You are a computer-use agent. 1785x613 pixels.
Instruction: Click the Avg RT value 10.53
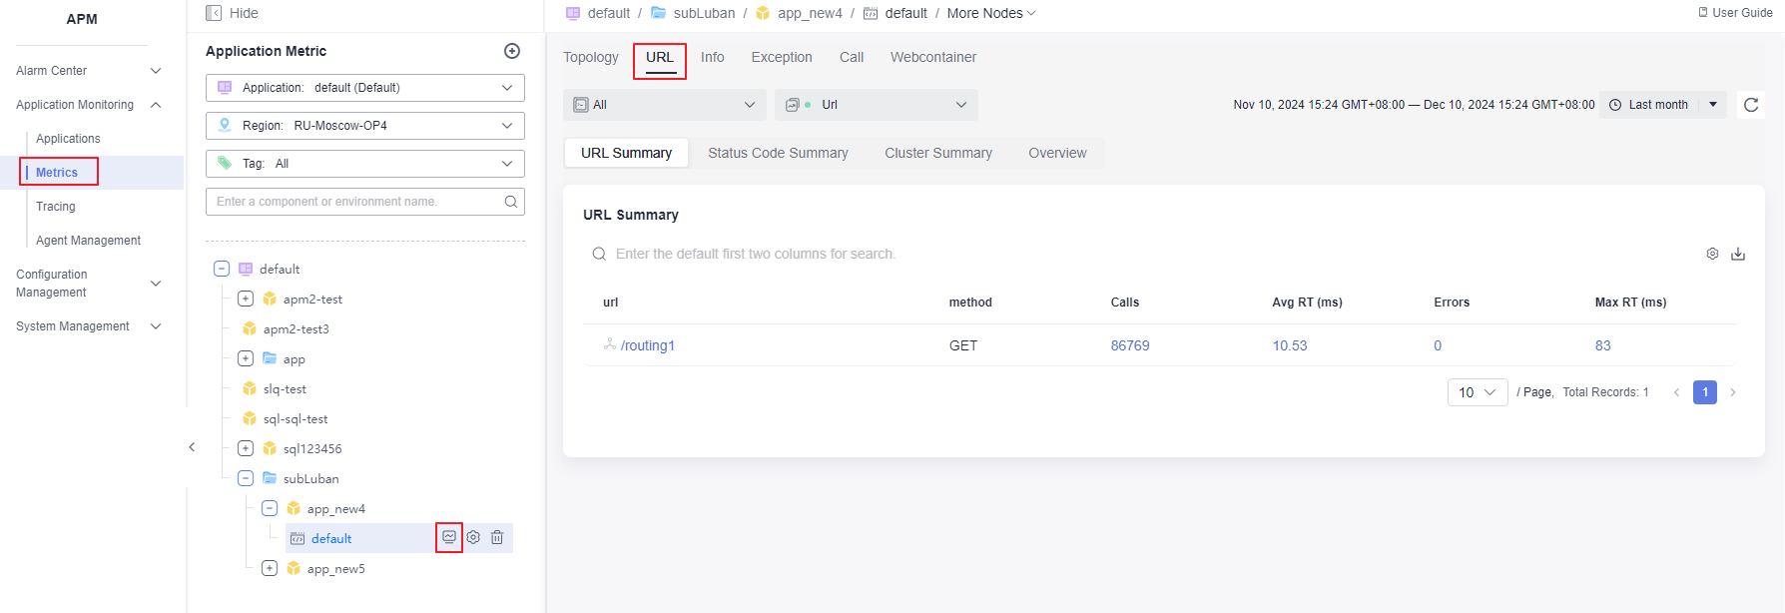pyautogui.click(x=1290, y=345)
